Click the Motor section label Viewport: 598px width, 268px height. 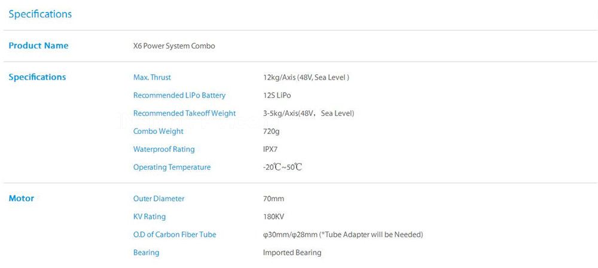coord(22,199)
